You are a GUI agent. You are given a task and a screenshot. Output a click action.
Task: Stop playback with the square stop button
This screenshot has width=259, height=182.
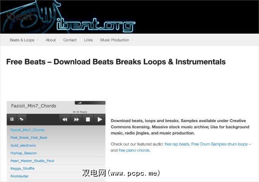click(88, 119)
